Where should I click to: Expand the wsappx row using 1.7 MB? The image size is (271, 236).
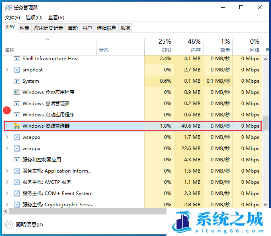[x=7, y=137]
